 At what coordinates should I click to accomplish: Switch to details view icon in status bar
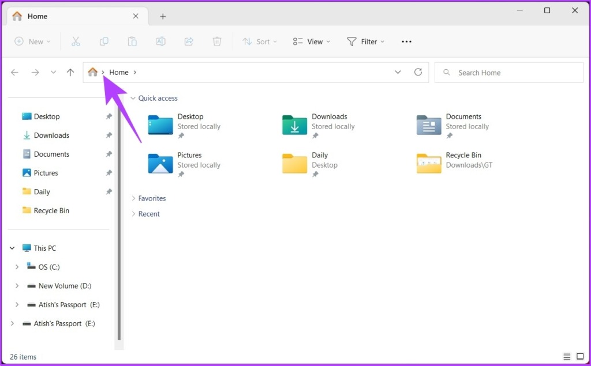coord(567,357)
